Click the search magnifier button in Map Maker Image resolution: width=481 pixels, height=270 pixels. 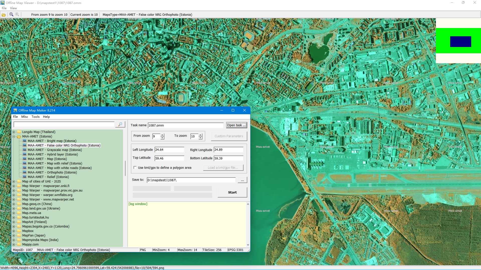(120, 124)
